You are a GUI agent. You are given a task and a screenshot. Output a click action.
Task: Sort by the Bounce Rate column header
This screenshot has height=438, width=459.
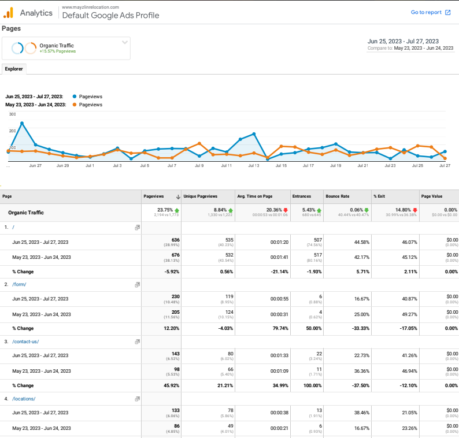336,196
